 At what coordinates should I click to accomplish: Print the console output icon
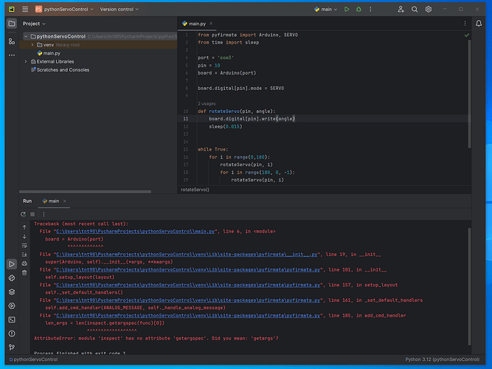[24, 263]
